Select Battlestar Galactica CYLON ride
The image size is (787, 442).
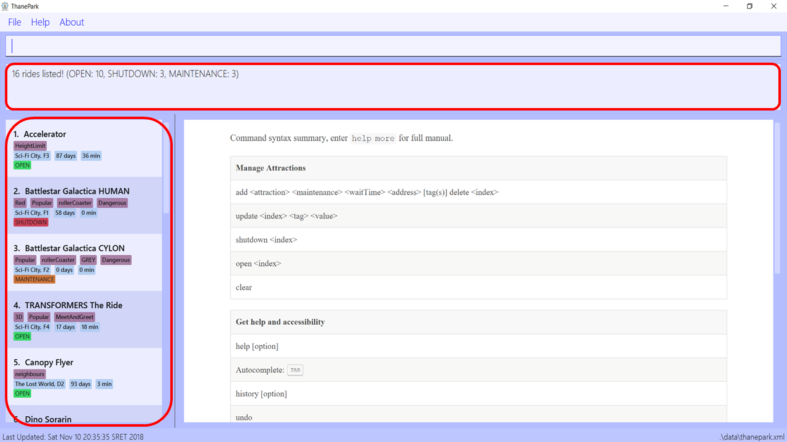pos(84,263)
